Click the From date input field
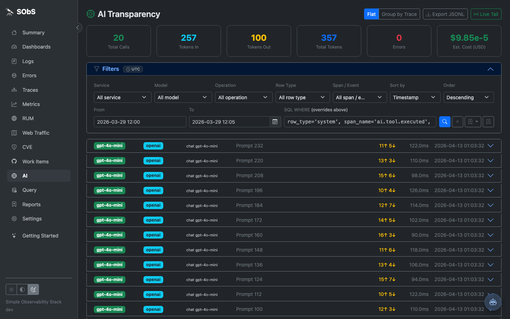The width and height of the screenshot is (510, 319). point(140,122)
